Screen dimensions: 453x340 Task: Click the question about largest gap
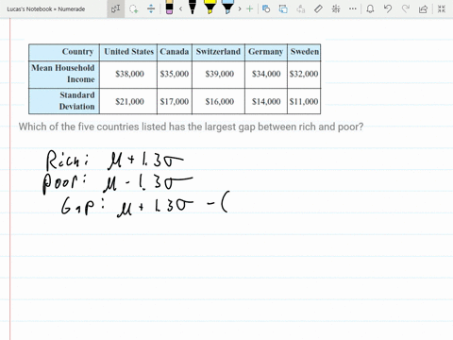pyautogui.click(x=191, y=127)
